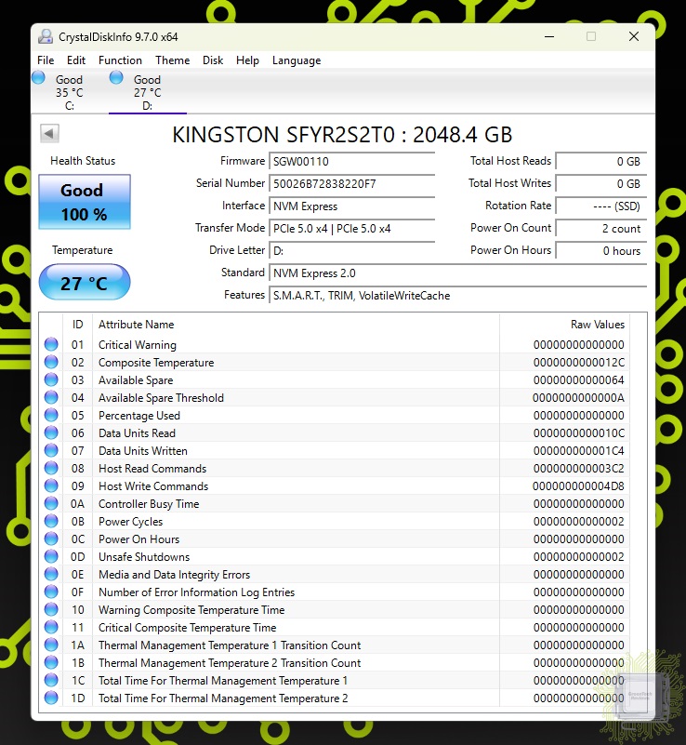
Task: Open the Disk menu
Action: tap(213, 60)
